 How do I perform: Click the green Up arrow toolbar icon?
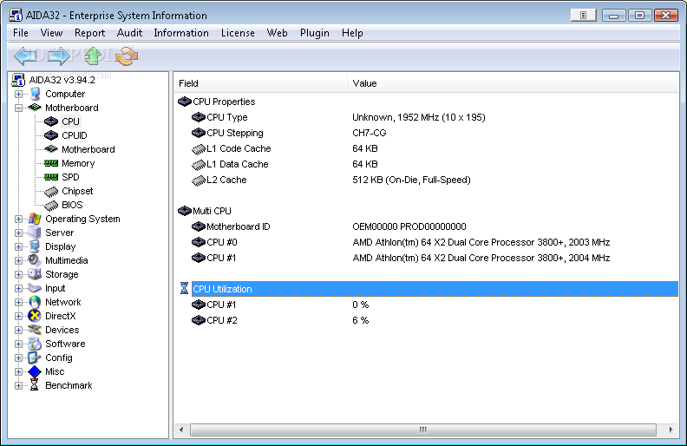point(93,56)
